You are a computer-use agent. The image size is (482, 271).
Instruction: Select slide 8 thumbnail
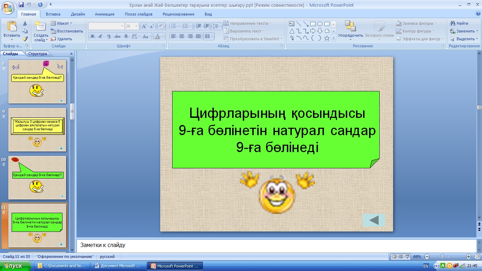click(x=37, y=82)
